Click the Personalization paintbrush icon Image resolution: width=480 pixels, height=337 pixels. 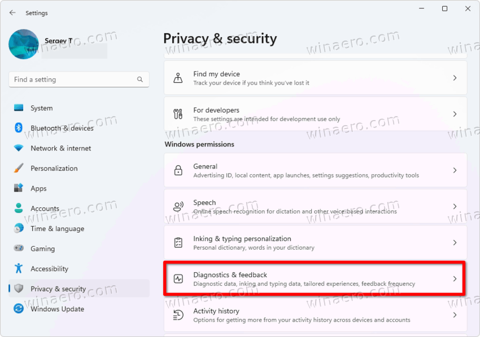(19, 168)
